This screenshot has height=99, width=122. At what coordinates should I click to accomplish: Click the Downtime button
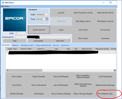(x=105, y=38)
